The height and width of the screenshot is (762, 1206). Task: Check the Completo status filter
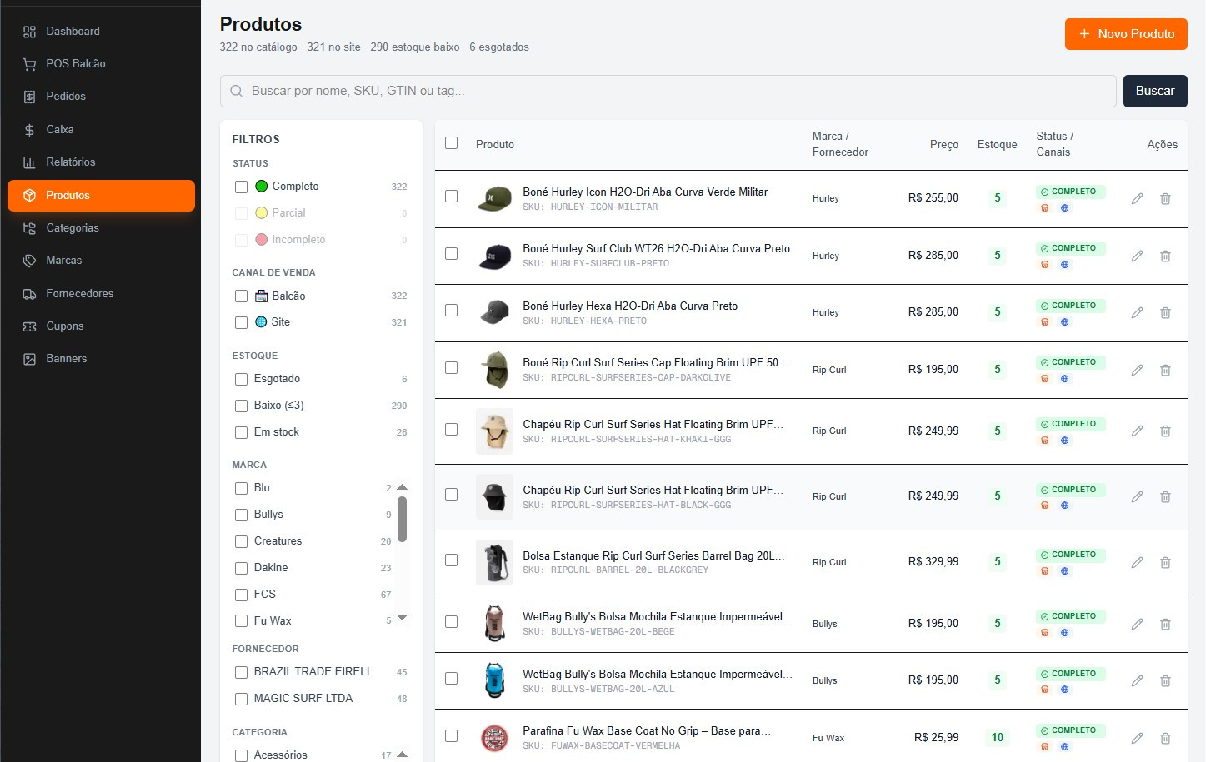[241, 187]
